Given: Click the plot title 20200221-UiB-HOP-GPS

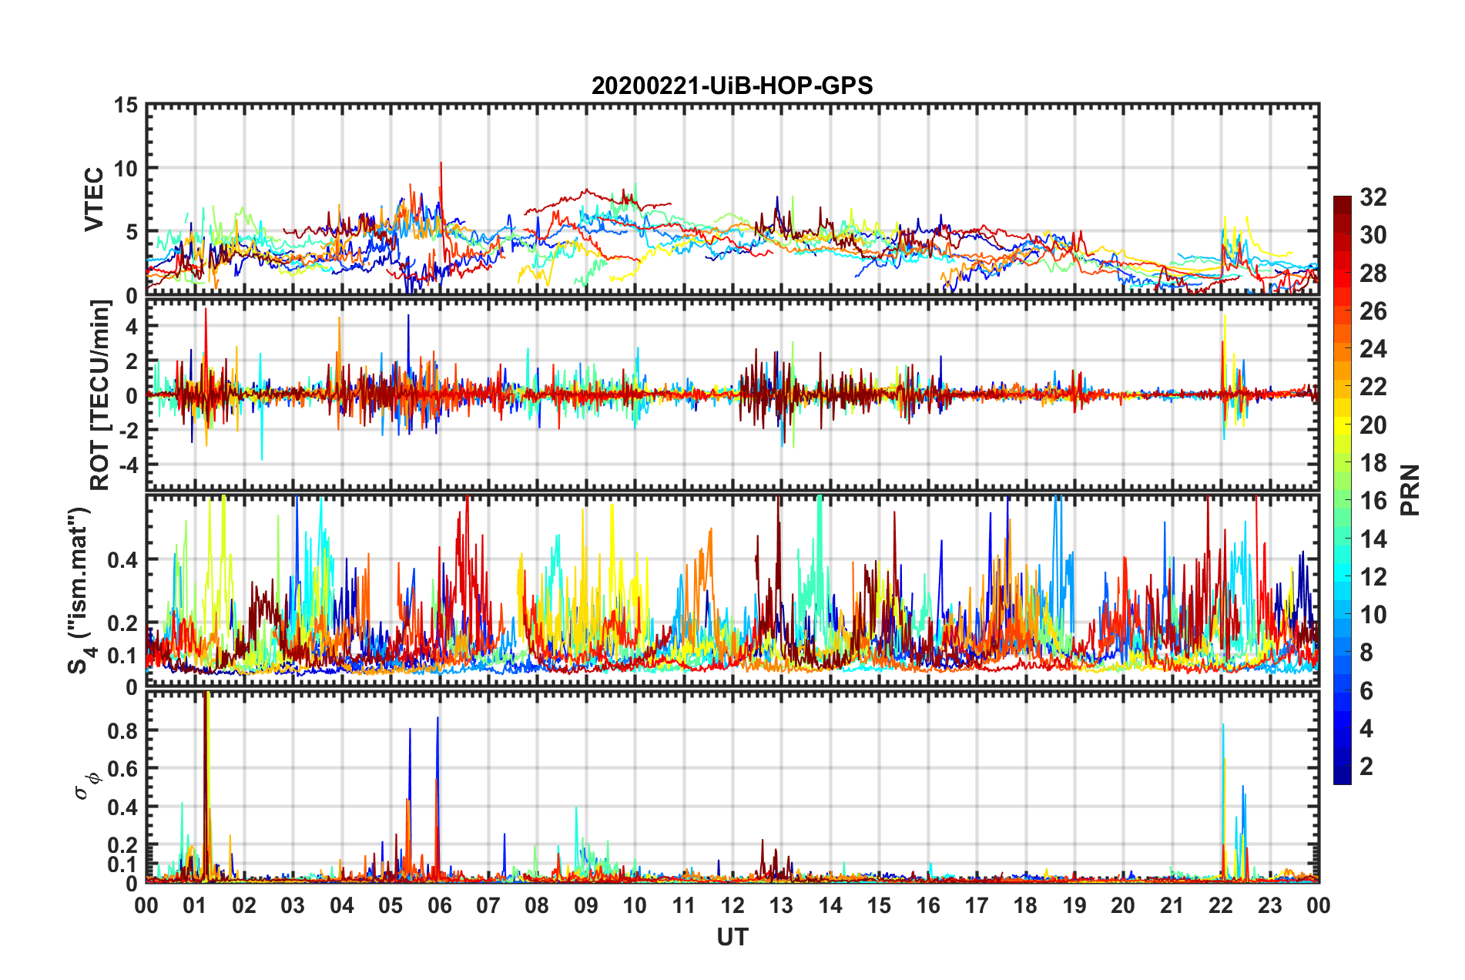Looking at the screenshot, I should pyautogui.click(x=732, y=86).
